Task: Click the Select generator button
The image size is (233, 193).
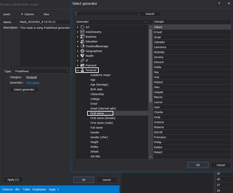Action: (x=24, y=89)
